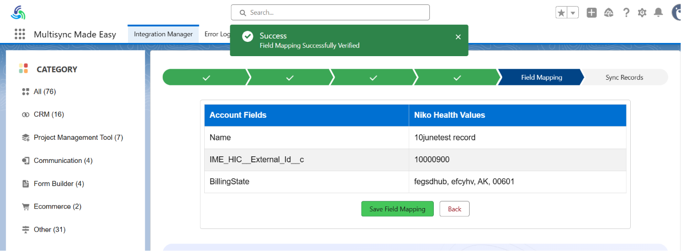Click the Multisync logo in header

(18, 12)
